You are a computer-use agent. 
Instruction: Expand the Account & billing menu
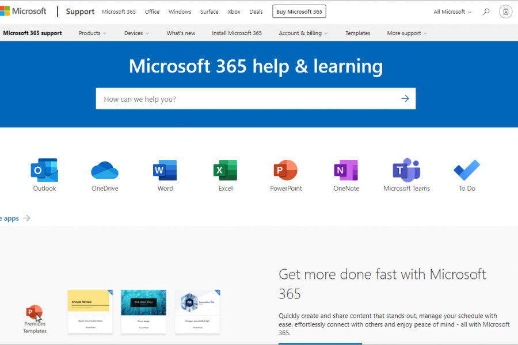[x=303, y=33]
